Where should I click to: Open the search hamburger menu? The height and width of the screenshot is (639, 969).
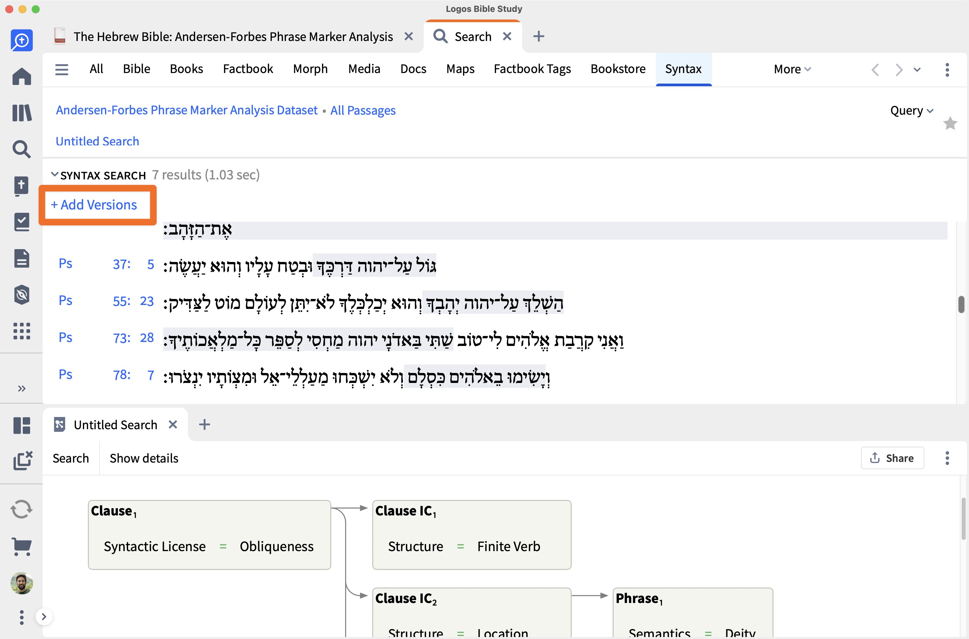click(61, 69)
